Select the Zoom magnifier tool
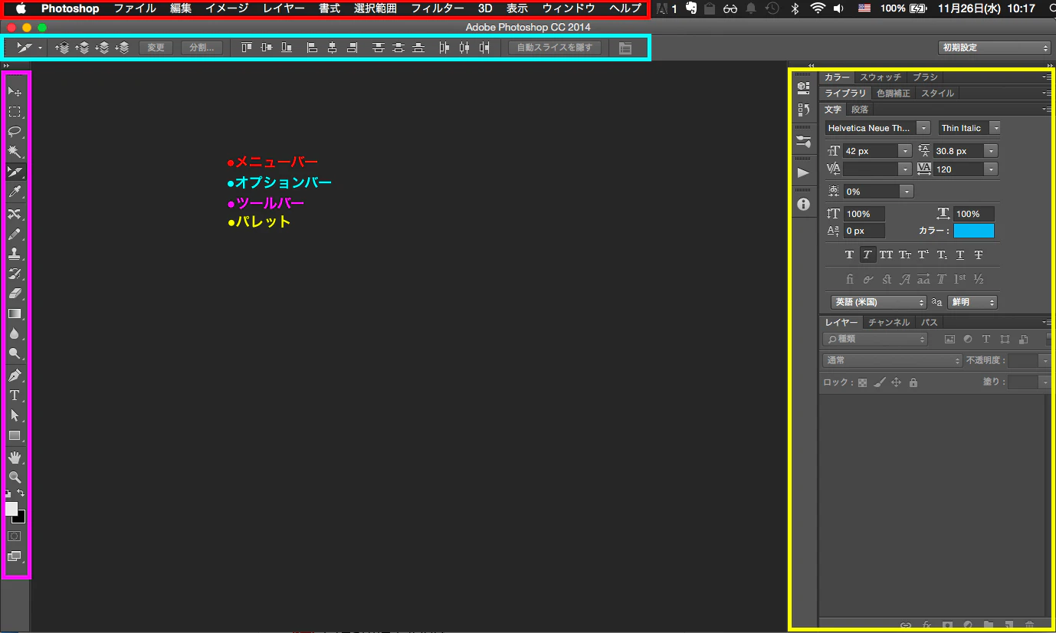This screenshot has width=1056, height=633. [x=15, y=477]
